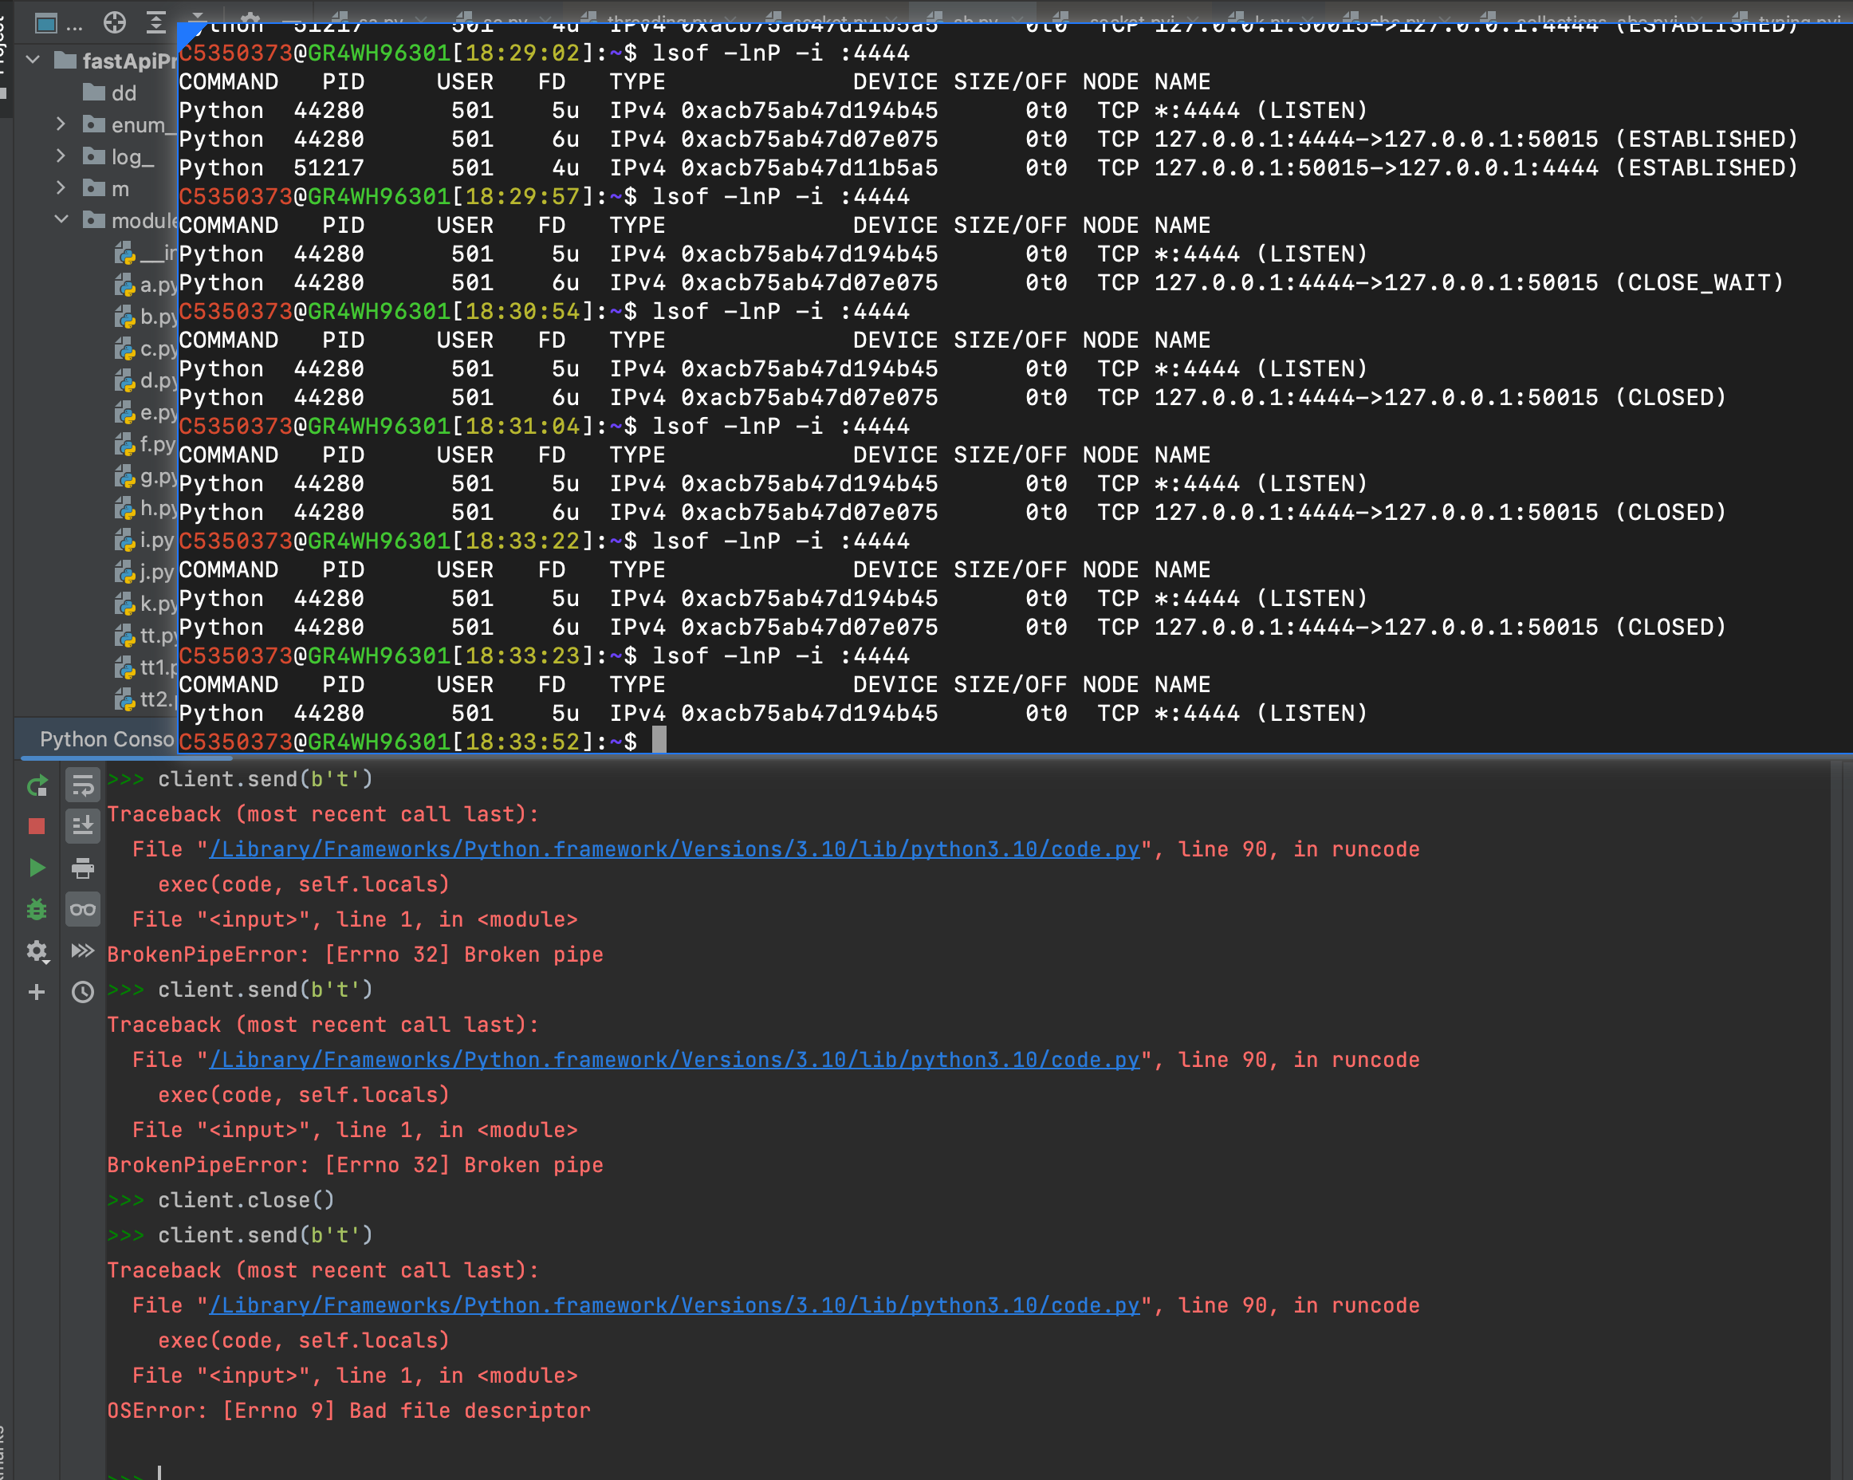Collapse the module folder in tree
This screenshot has width=1853, height=1480.
click(61, 220)
